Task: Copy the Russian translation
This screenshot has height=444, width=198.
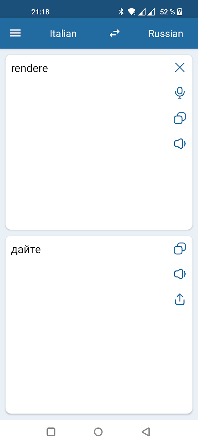Action: tap(180, 249)
